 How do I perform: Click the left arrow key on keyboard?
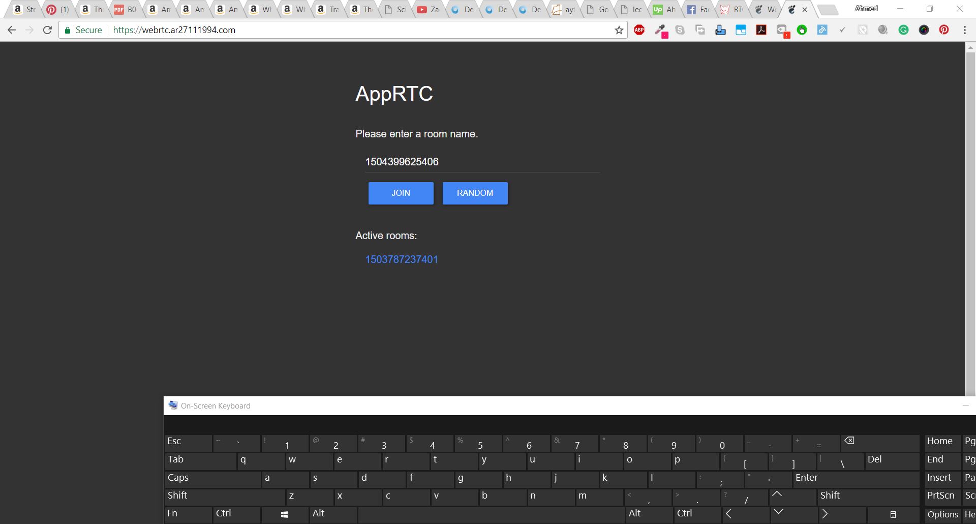[746, 514]
